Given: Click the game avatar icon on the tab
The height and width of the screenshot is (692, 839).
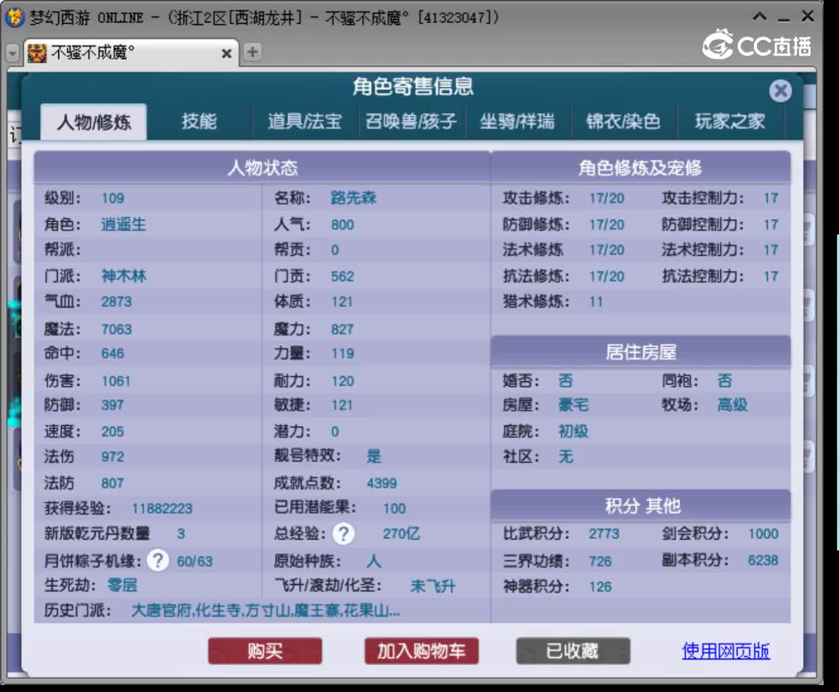Looking at the screenshot, I should 37,52.
